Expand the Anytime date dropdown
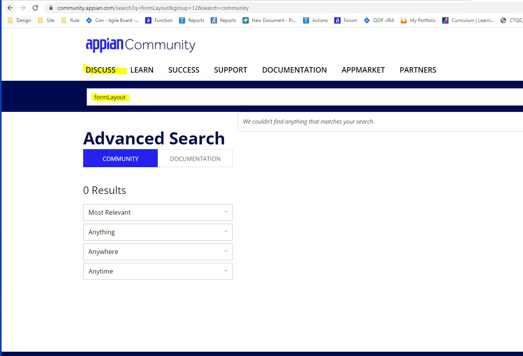523x356 pixels. 158,271
